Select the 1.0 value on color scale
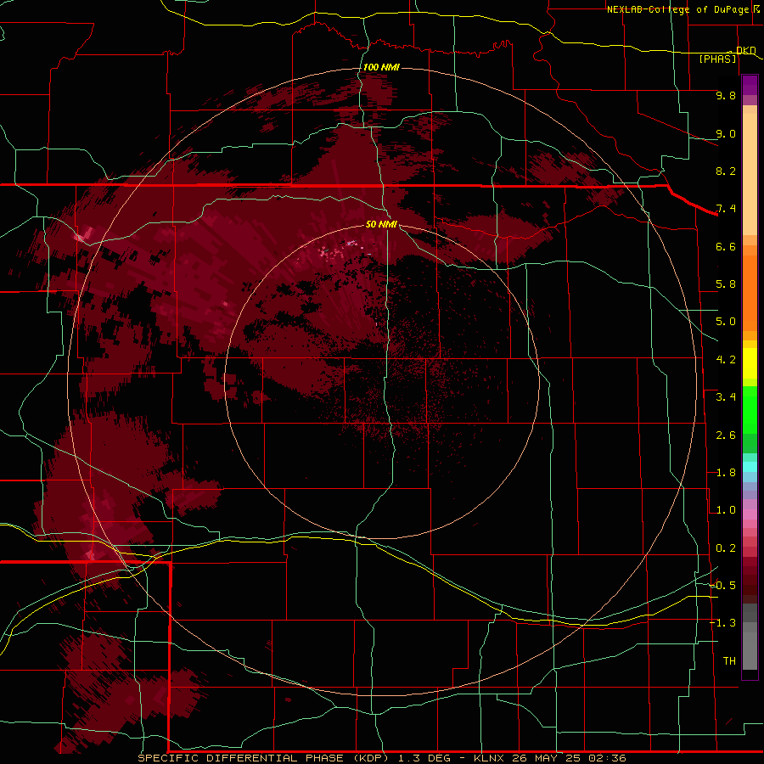The width and height of the screenshot is (764, 764). [726, 510]
